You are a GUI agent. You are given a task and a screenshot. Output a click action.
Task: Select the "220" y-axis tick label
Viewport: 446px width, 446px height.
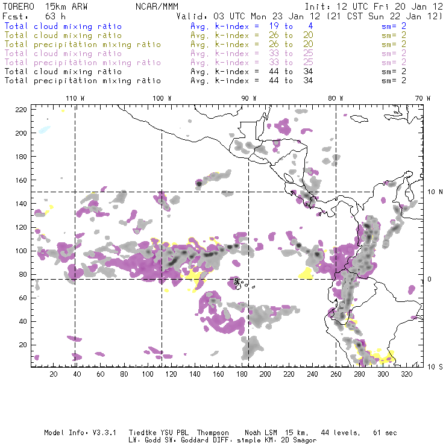coord(21,110)
